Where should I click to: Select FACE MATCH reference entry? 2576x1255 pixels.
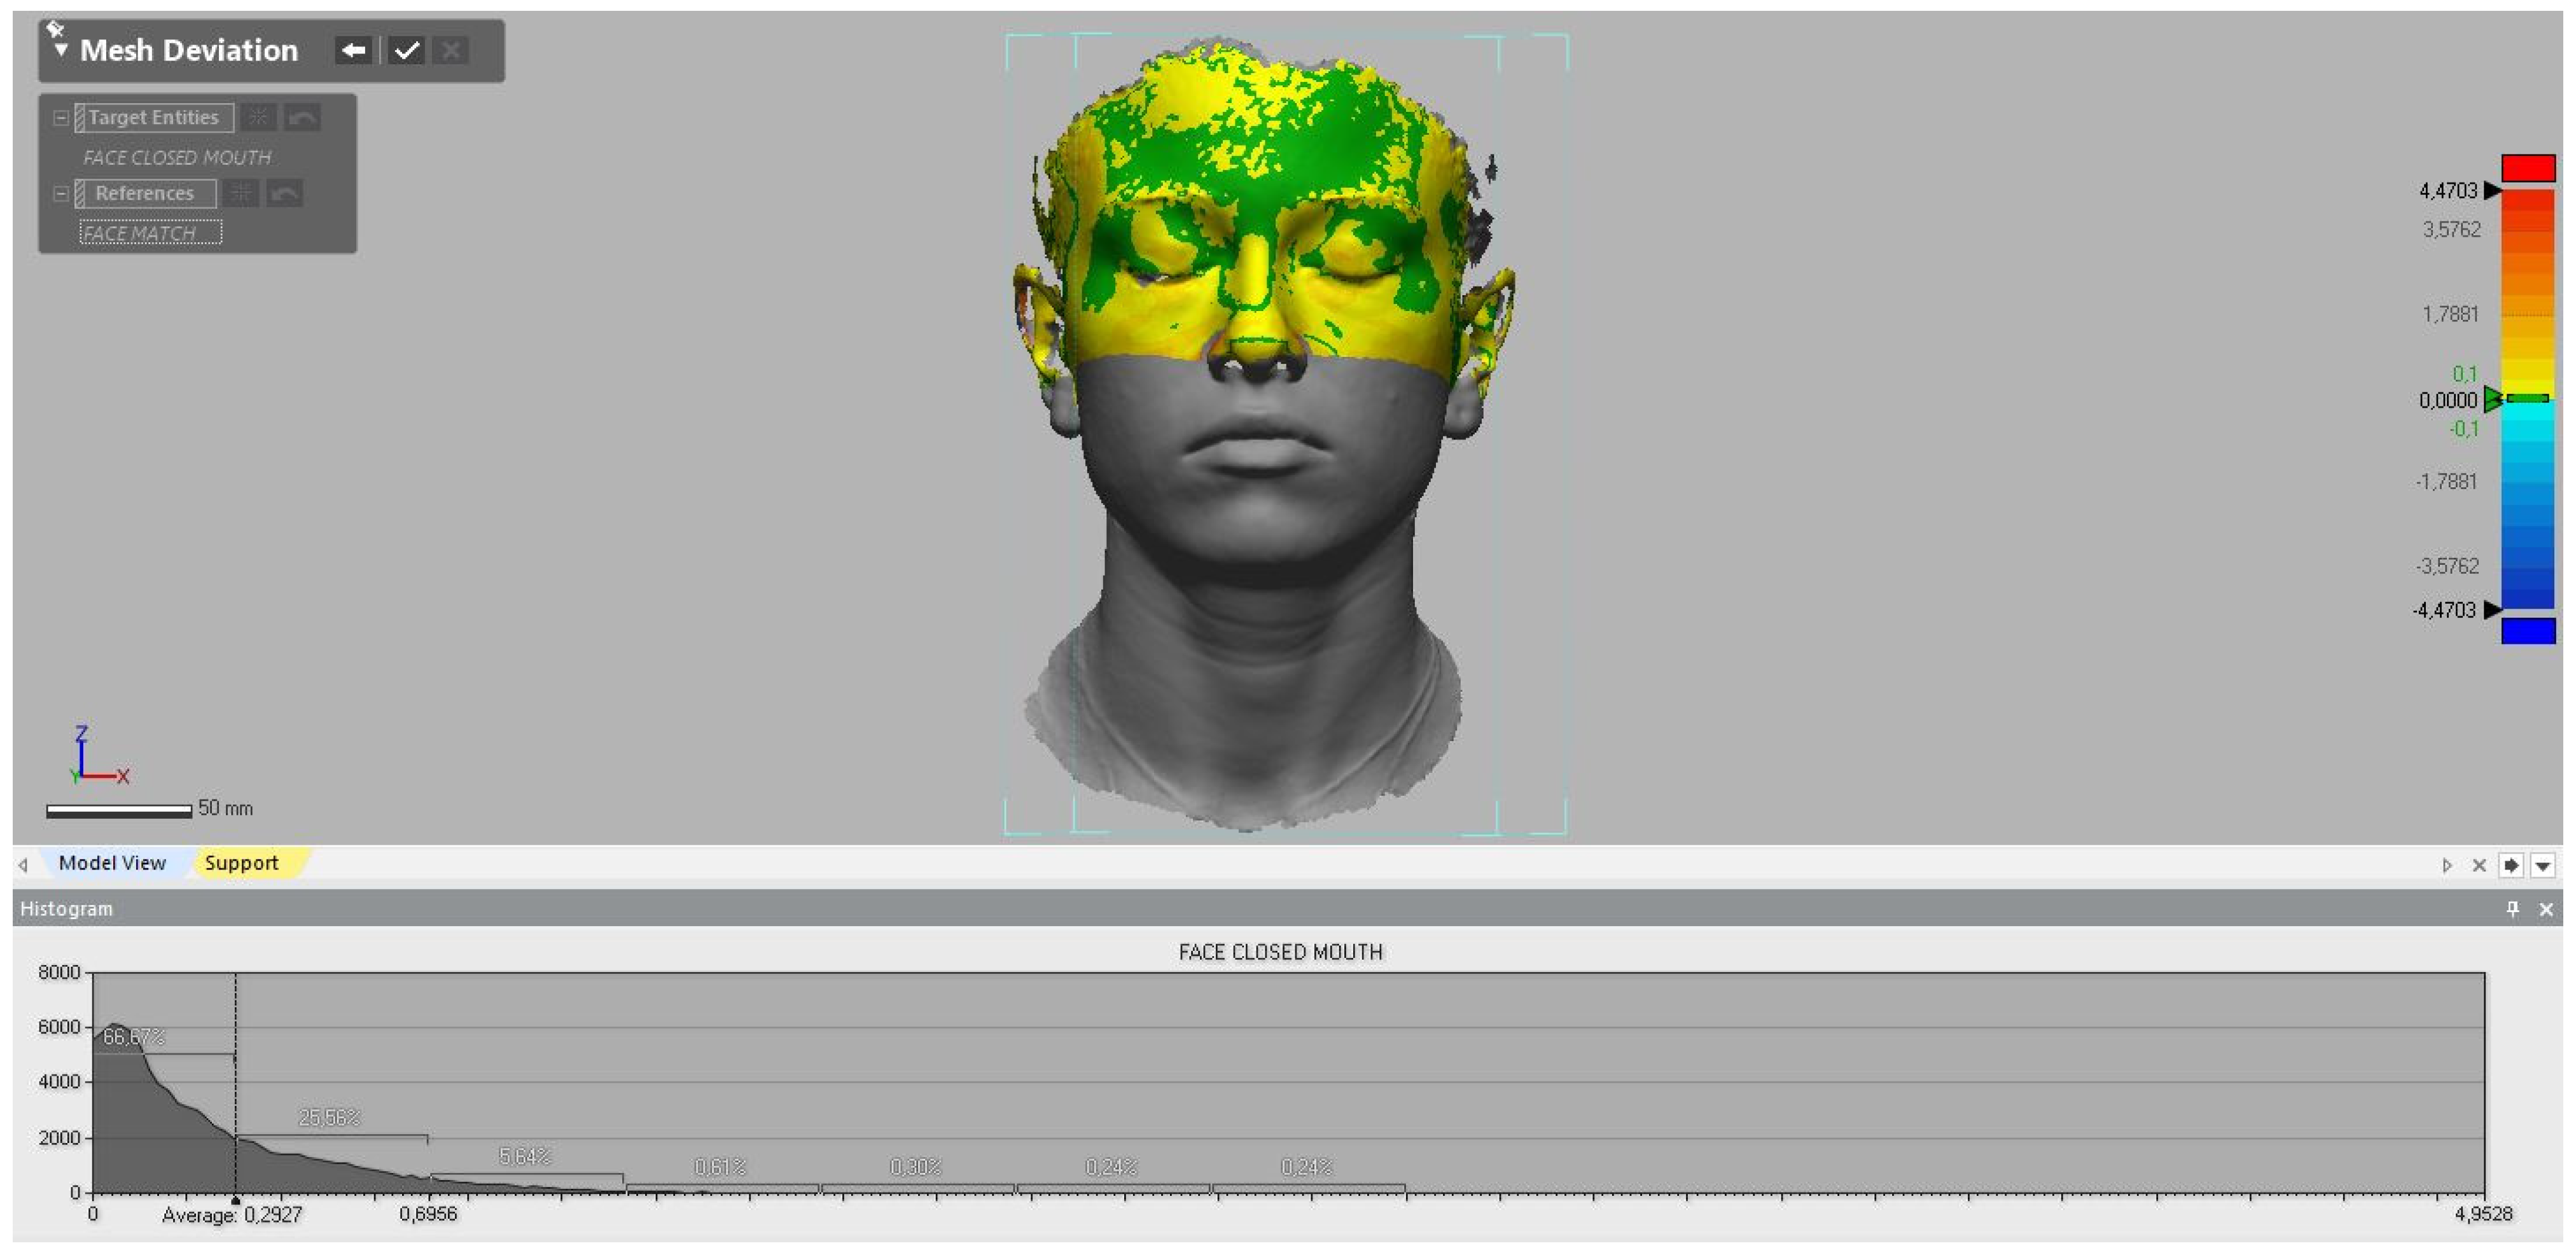click(x=150, y=233)
